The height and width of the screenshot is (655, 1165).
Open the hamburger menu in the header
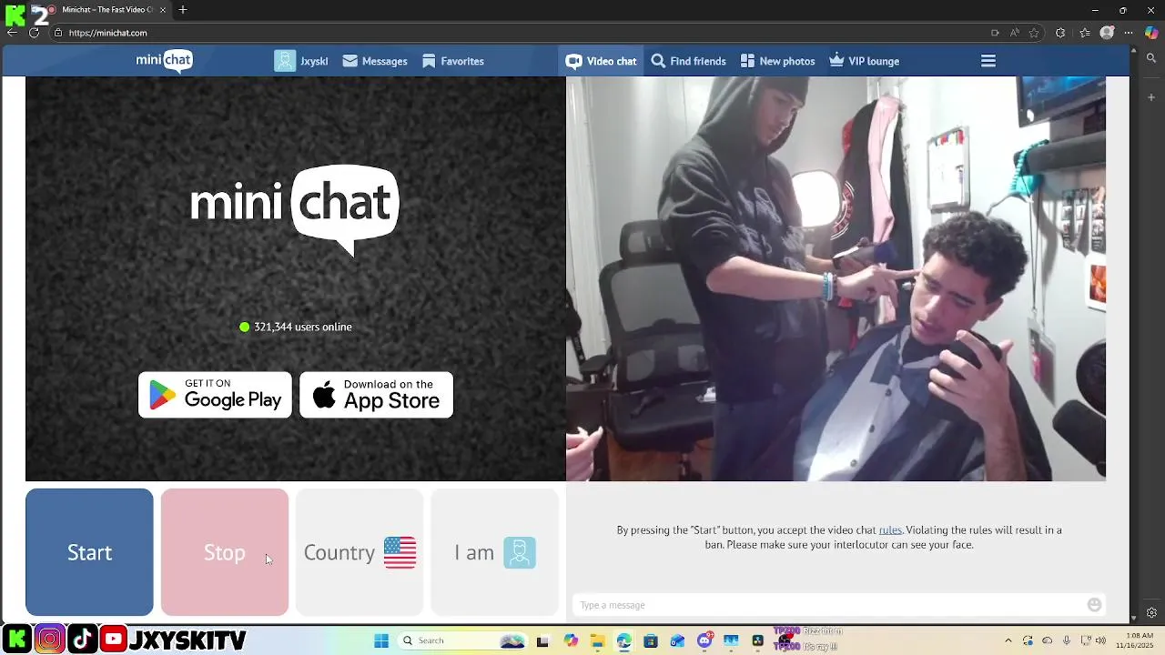tap(988, 61)
